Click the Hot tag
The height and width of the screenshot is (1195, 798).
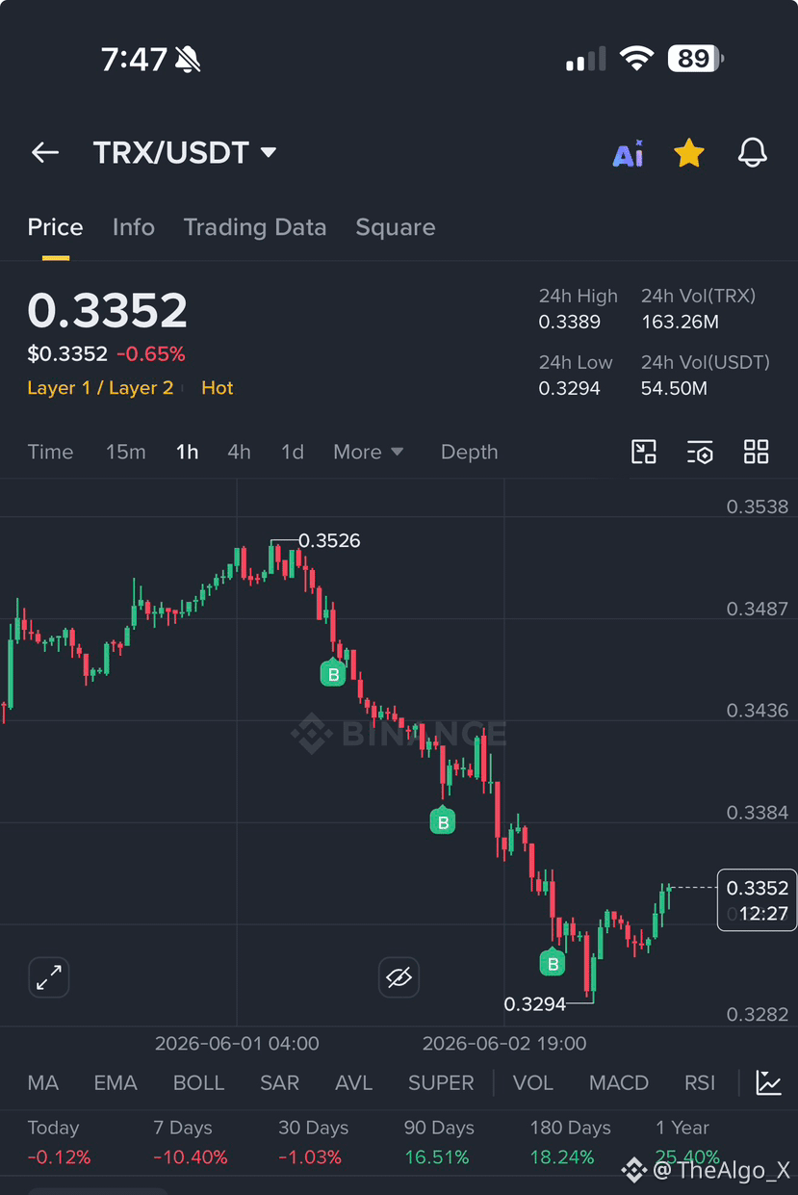(218, 388)
